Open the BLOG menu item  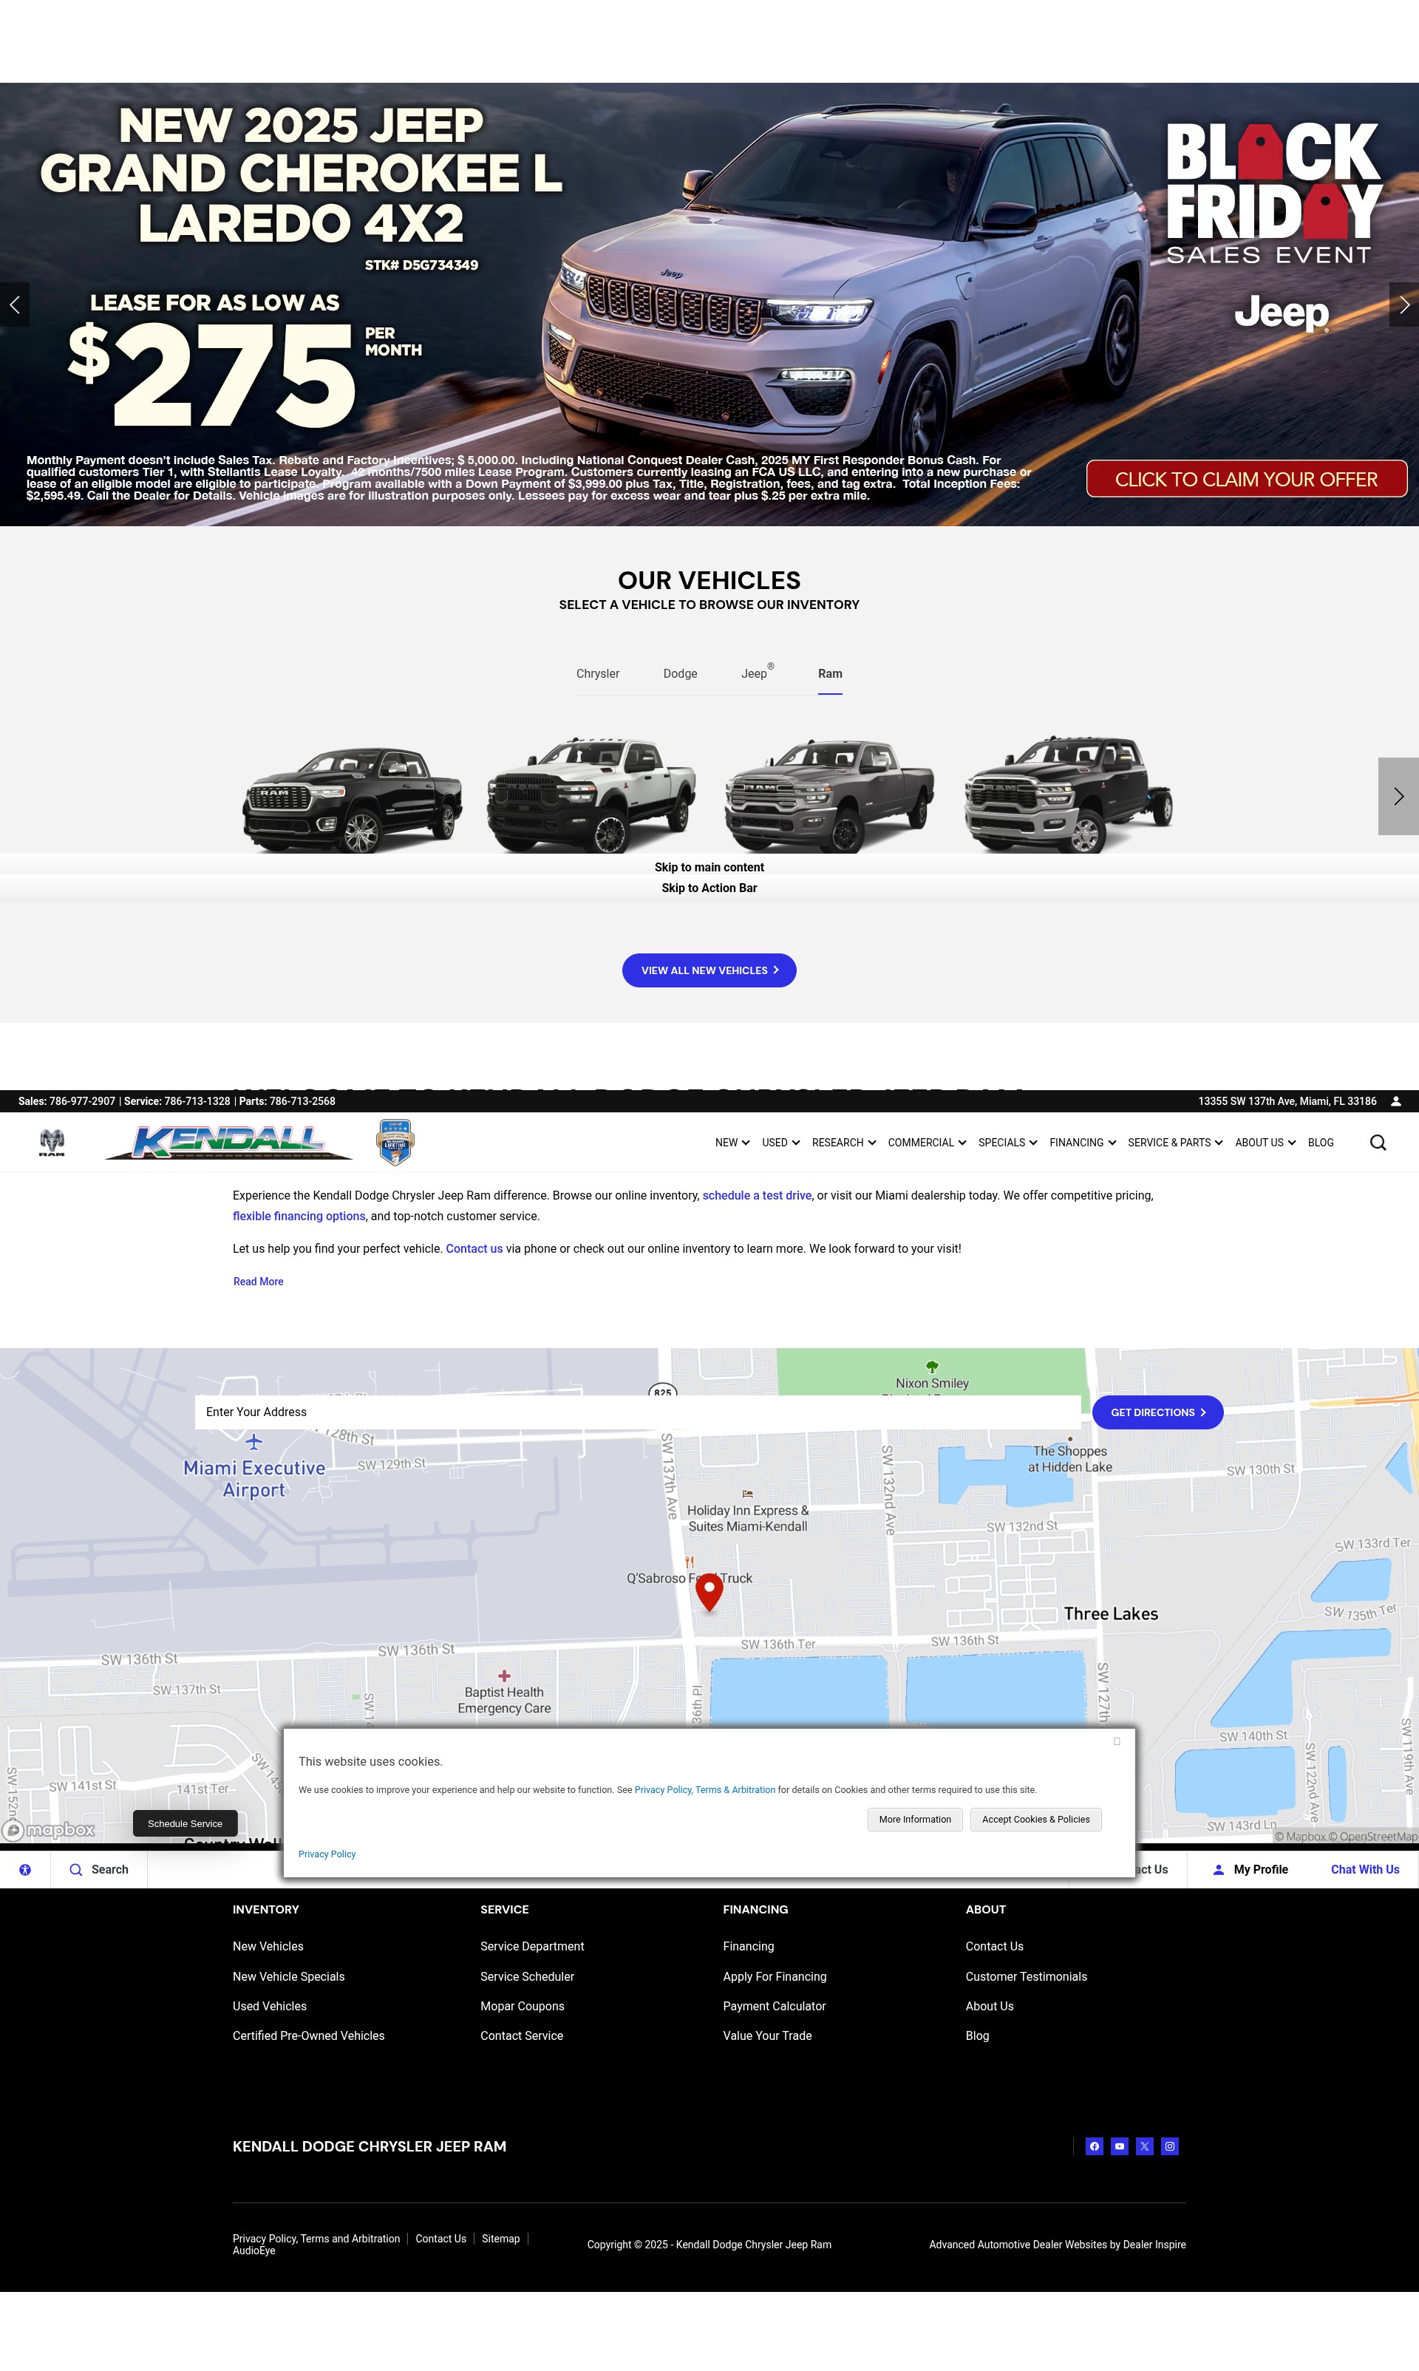point(1321,1143)
